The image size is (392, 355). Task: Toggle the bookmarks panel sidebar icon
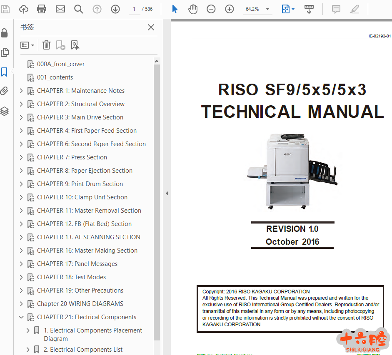[x=5, y=72]
